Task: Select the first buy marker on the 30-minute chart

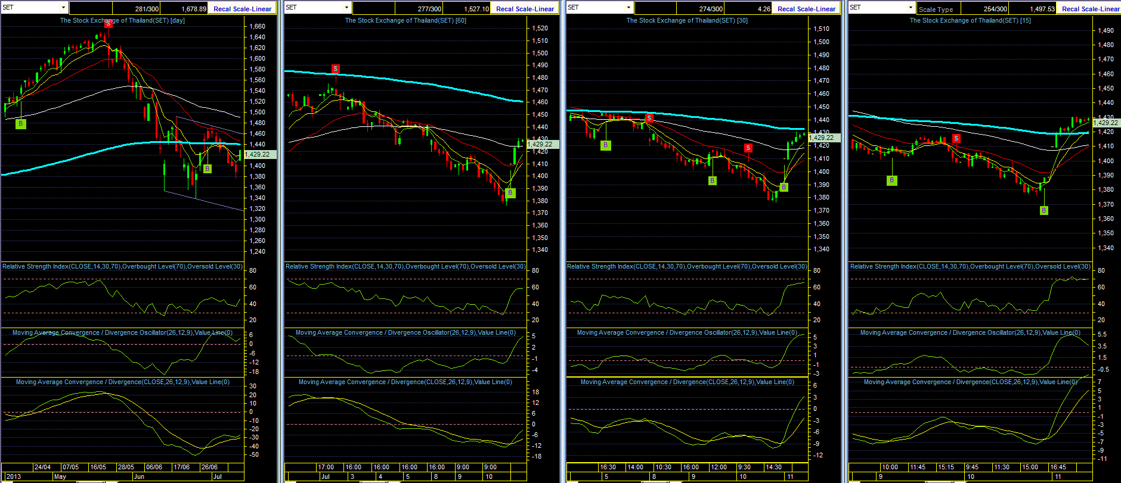Action: pyautogui.click(x=606, y=145)
